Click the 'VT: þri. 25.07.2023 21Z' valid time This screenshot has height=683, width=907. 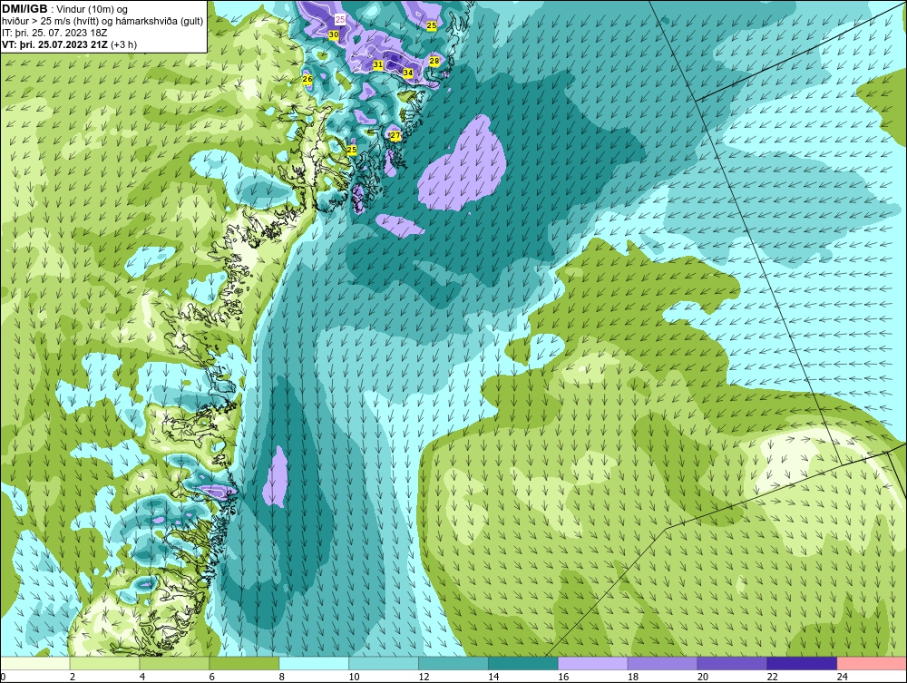[x=55, y=44]
